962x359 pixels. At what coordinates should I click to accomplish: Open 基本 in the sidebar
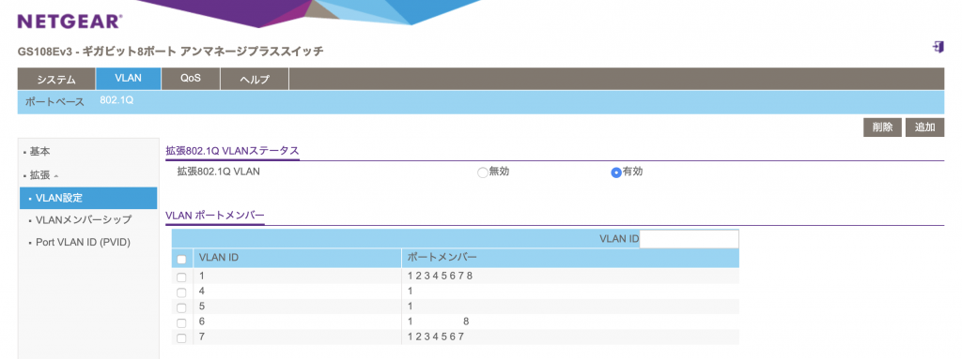(39, 151)
